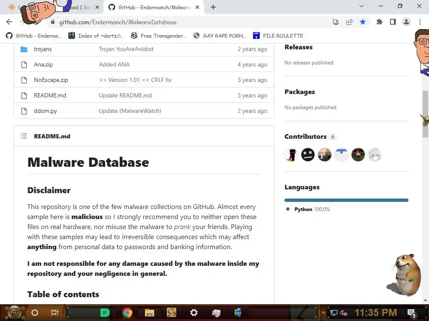Open the Contributors heading link
Viewport: 429px width, 321px height.
click(x=305, y=137)
